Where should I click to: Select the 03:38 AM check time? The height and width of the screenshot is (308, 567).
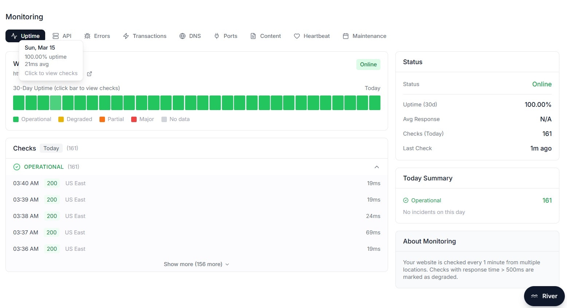26,216
